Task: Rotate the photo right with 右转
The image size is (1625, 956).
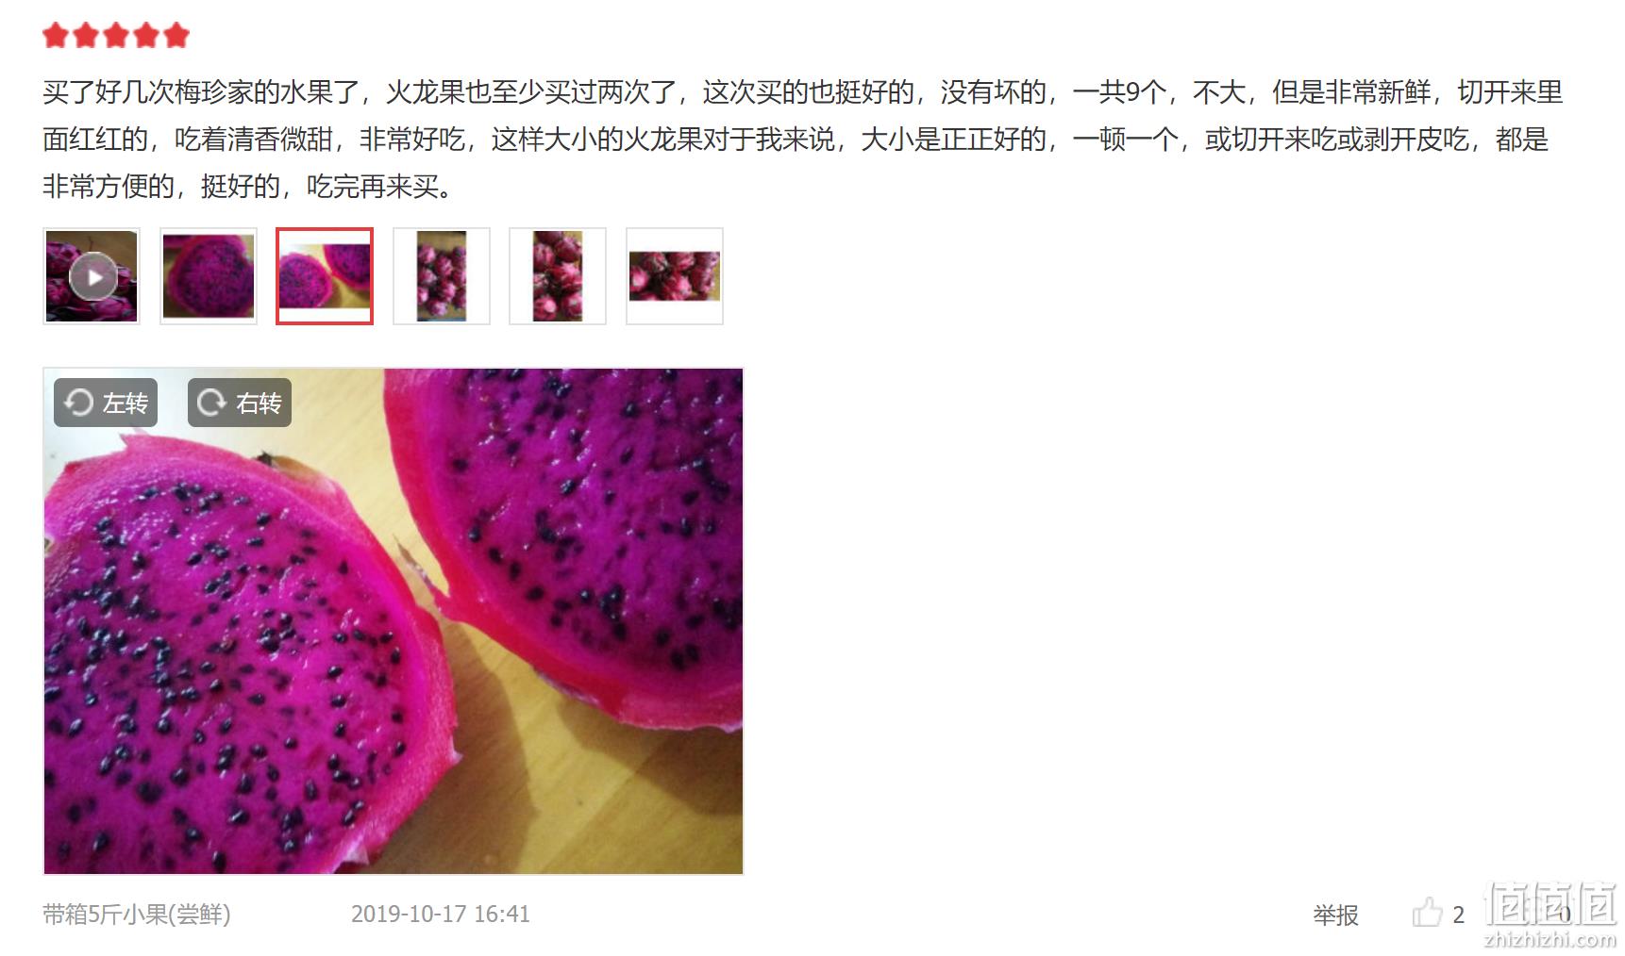Action: point(240,403)
